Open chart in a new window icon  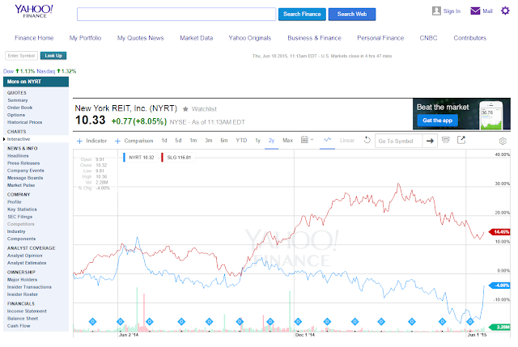(x=461, y=140)
